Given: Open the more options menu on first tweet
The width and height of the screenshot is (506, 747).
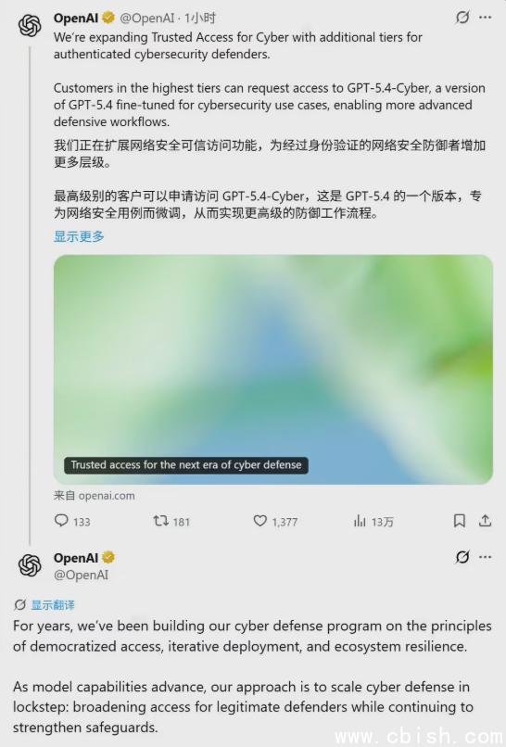Looking at the screenshot, I should [485, 18].
